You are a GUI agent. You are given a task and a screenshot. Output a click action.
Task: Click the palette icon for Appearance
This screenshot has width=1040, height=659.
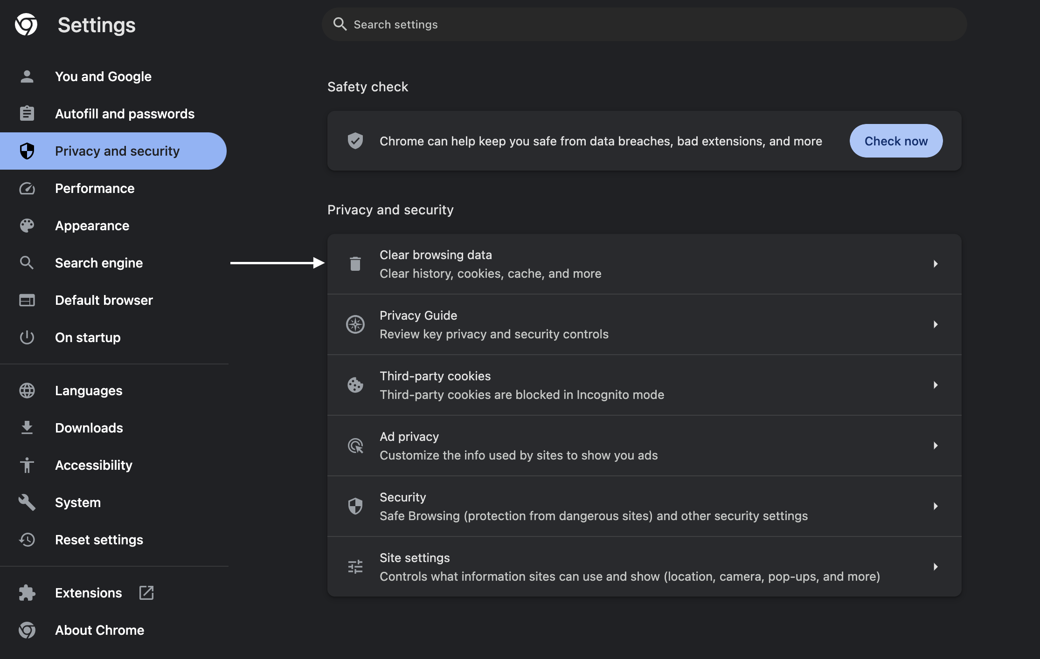tap(27, 226)
